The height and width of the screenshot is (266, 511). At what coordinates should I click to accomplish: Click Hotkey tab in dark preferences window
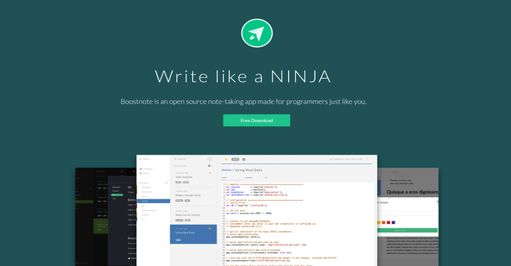tap(116, 191)
